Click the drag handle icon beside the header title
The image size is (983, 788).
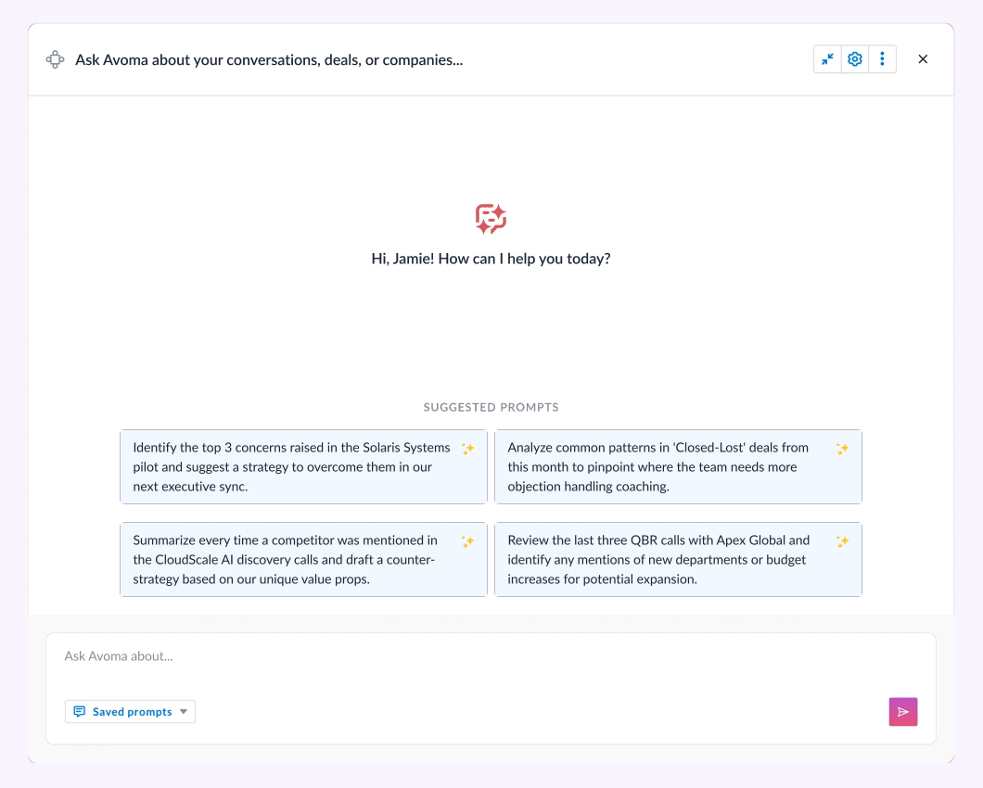(55, 58)
